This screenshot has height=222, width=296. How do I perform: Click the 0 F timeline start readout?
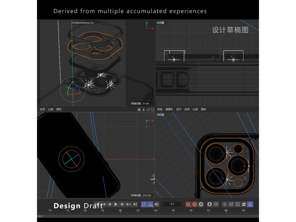click(x=40, y=216)
